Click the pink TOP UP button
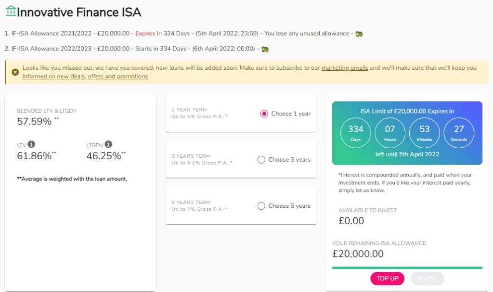Viewport: 493px width, 292px height. click(388, 279)
